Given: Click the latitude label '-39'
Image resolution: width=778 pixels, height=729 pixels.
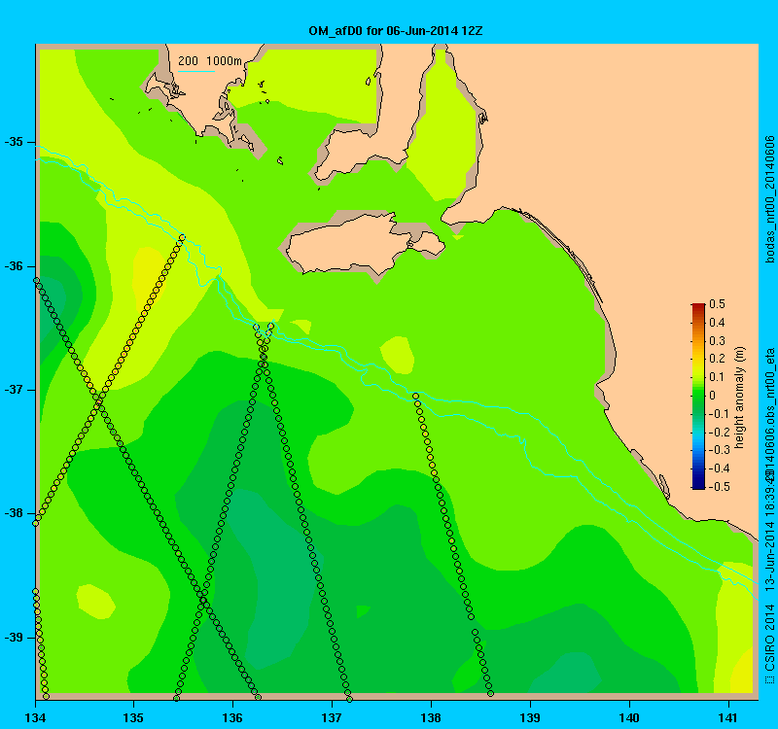Looking at the screenshot, I should [x=14, y=638].
